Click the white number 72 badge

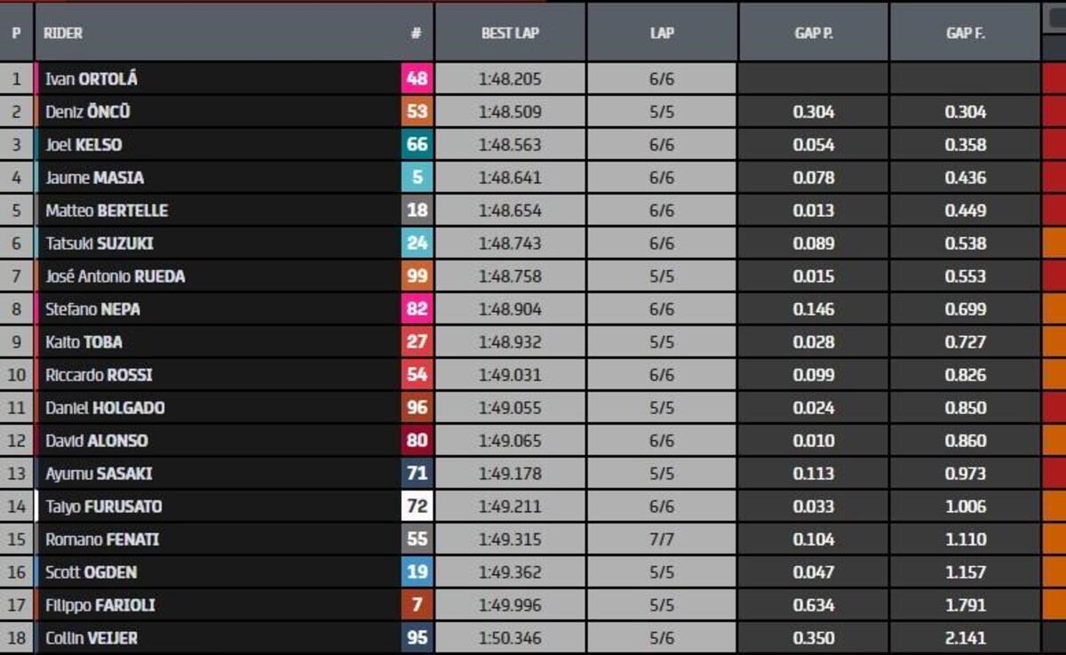pyautogui.click(x=417, y=507)
